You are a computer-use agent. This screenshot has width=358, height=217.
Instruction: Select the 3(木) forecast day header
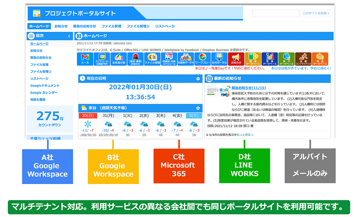click(160, 115)
